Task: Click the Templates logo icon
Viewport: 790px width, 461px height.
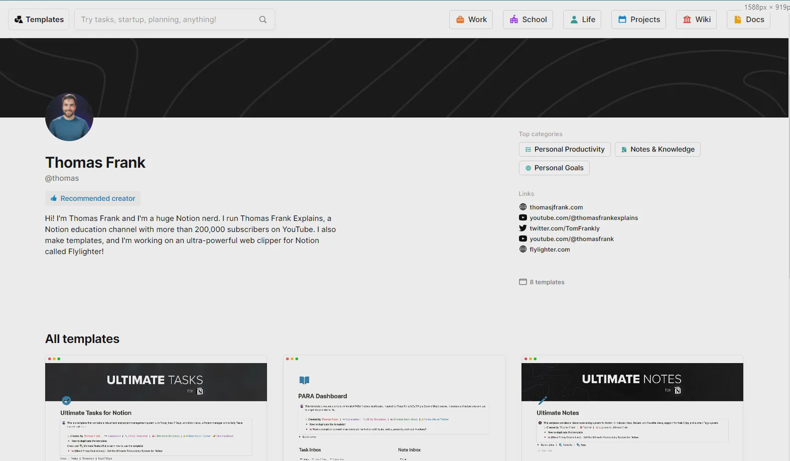Action: pos(19,19)
